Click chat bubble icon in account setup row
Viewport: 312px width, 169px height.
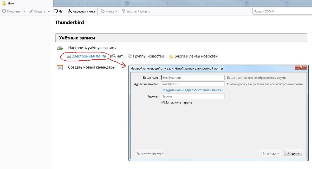coord(113,56)
